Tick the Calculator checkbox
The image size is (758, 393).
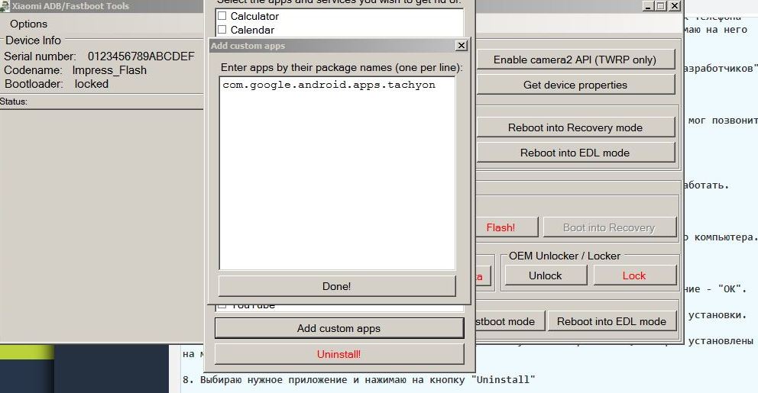point(222,16)
